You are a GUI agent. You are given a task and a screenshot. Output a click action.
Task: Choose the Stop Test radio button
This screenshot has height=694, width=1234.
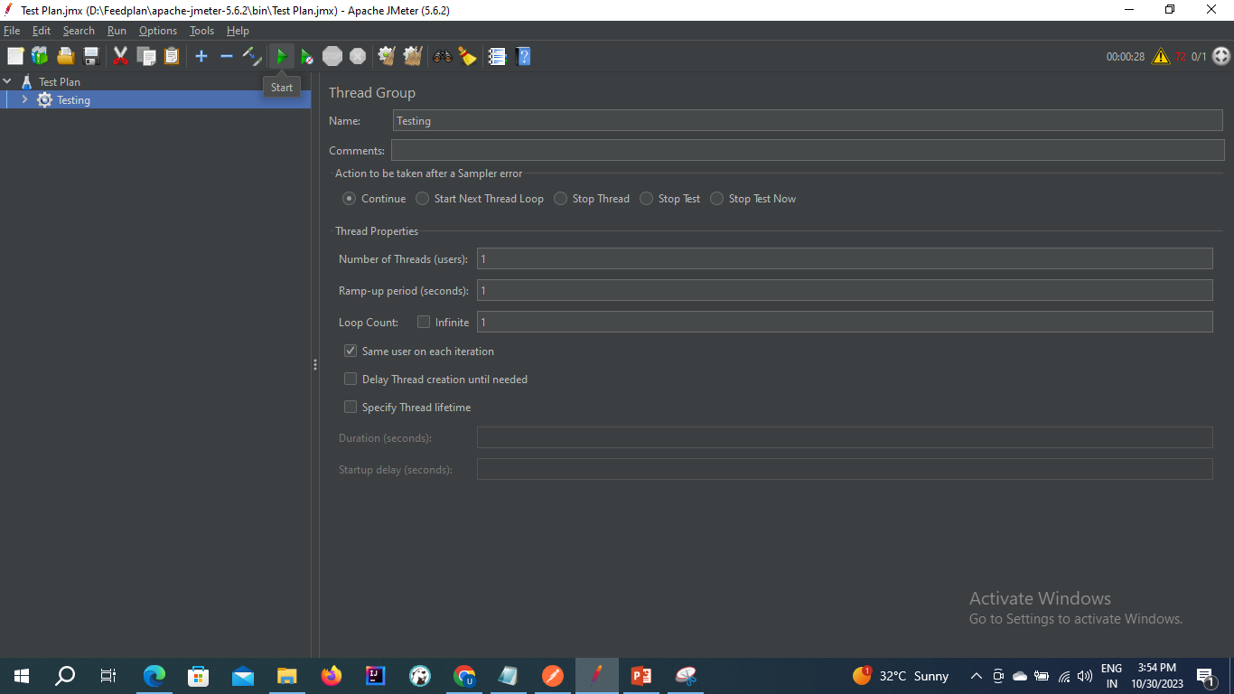646,199
